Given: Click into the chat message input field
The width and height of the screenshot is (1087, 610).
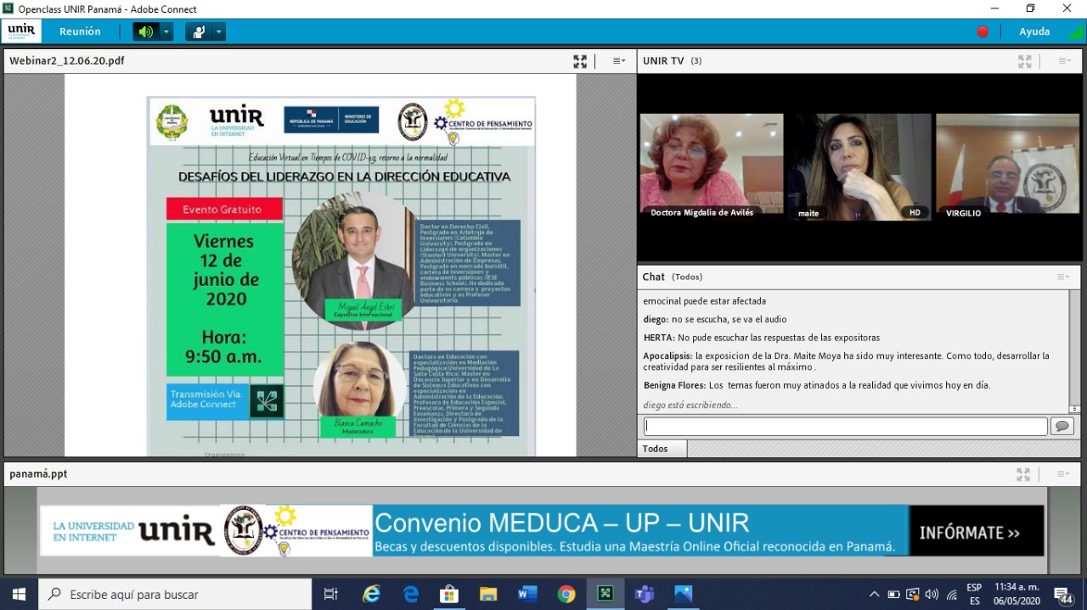Looking at the screenshot, I should click(846, 426).
